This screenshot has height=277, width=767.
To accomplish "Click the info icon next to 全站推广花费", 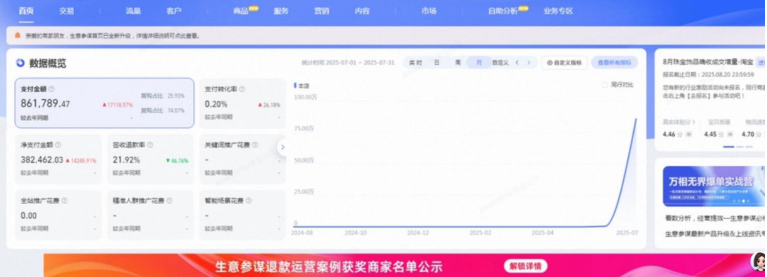I will [64, 201].
